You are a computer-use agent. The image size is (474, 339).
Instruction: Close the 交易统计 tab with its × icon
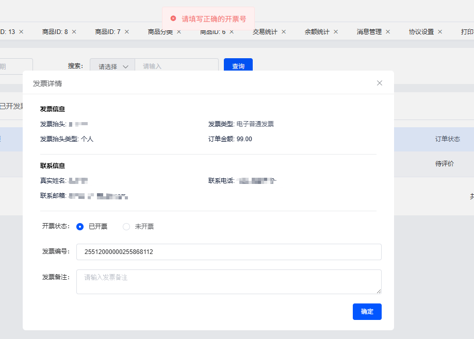(x=284, y=31)
